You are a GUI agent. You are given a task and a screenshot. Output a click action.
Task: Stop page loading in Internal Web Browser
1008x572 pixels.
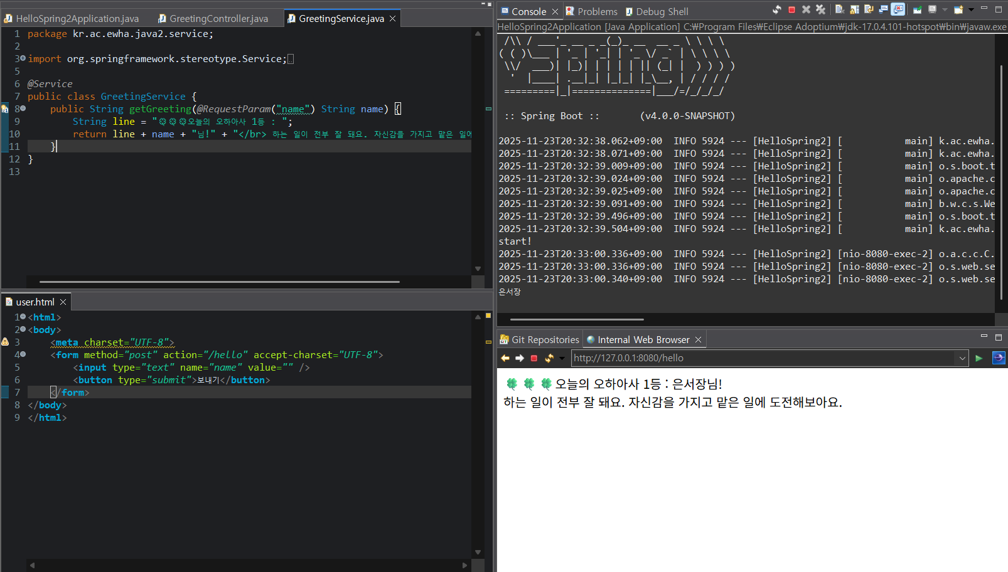[534, 358]
